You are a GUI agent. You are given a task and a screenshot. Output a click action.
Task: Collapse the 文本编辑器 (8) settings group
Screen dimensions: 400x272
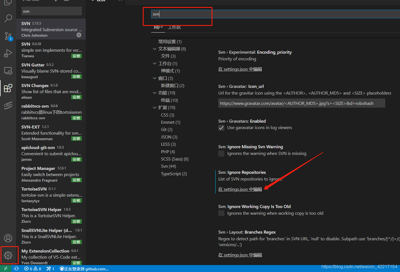pyautogui.click(x=154, y=49)
